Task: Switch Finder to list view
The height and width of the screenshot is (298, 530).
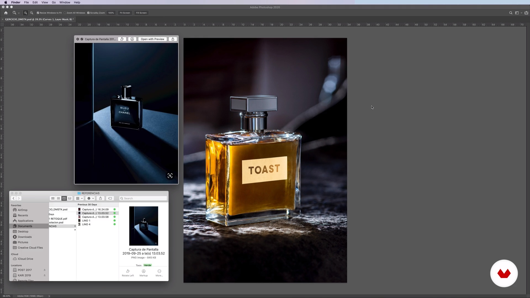Action: 58,198
